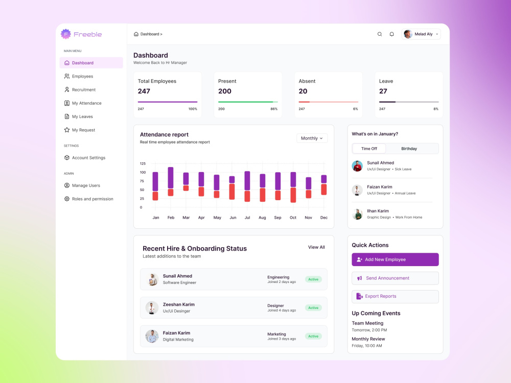Viewport: 511px width, 383px height.
Task: Select My Request in sidebar
Action: pos(91,130)
